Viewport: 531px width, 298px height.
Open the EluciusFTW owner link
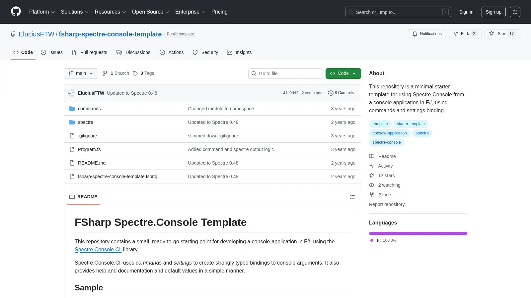pyautogui.click(x=37, y=34)
